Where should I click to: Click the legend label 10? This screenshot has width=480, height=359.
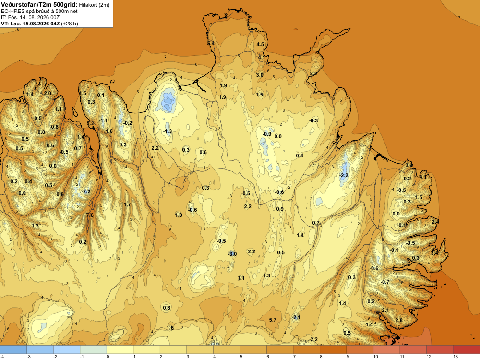[375, 356]
